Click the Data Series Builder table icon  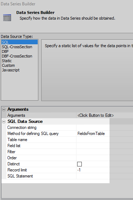pos(7,18)
